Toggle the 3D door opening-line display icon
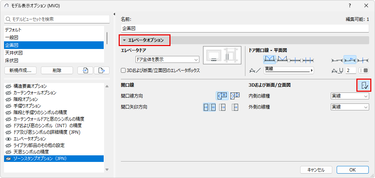 364,86
